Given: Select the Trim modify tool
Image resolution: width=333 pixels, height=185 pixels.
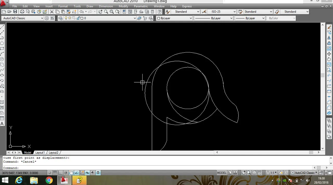Looking at the screenshot, I should pyautogui.click(x=329, y=76).
